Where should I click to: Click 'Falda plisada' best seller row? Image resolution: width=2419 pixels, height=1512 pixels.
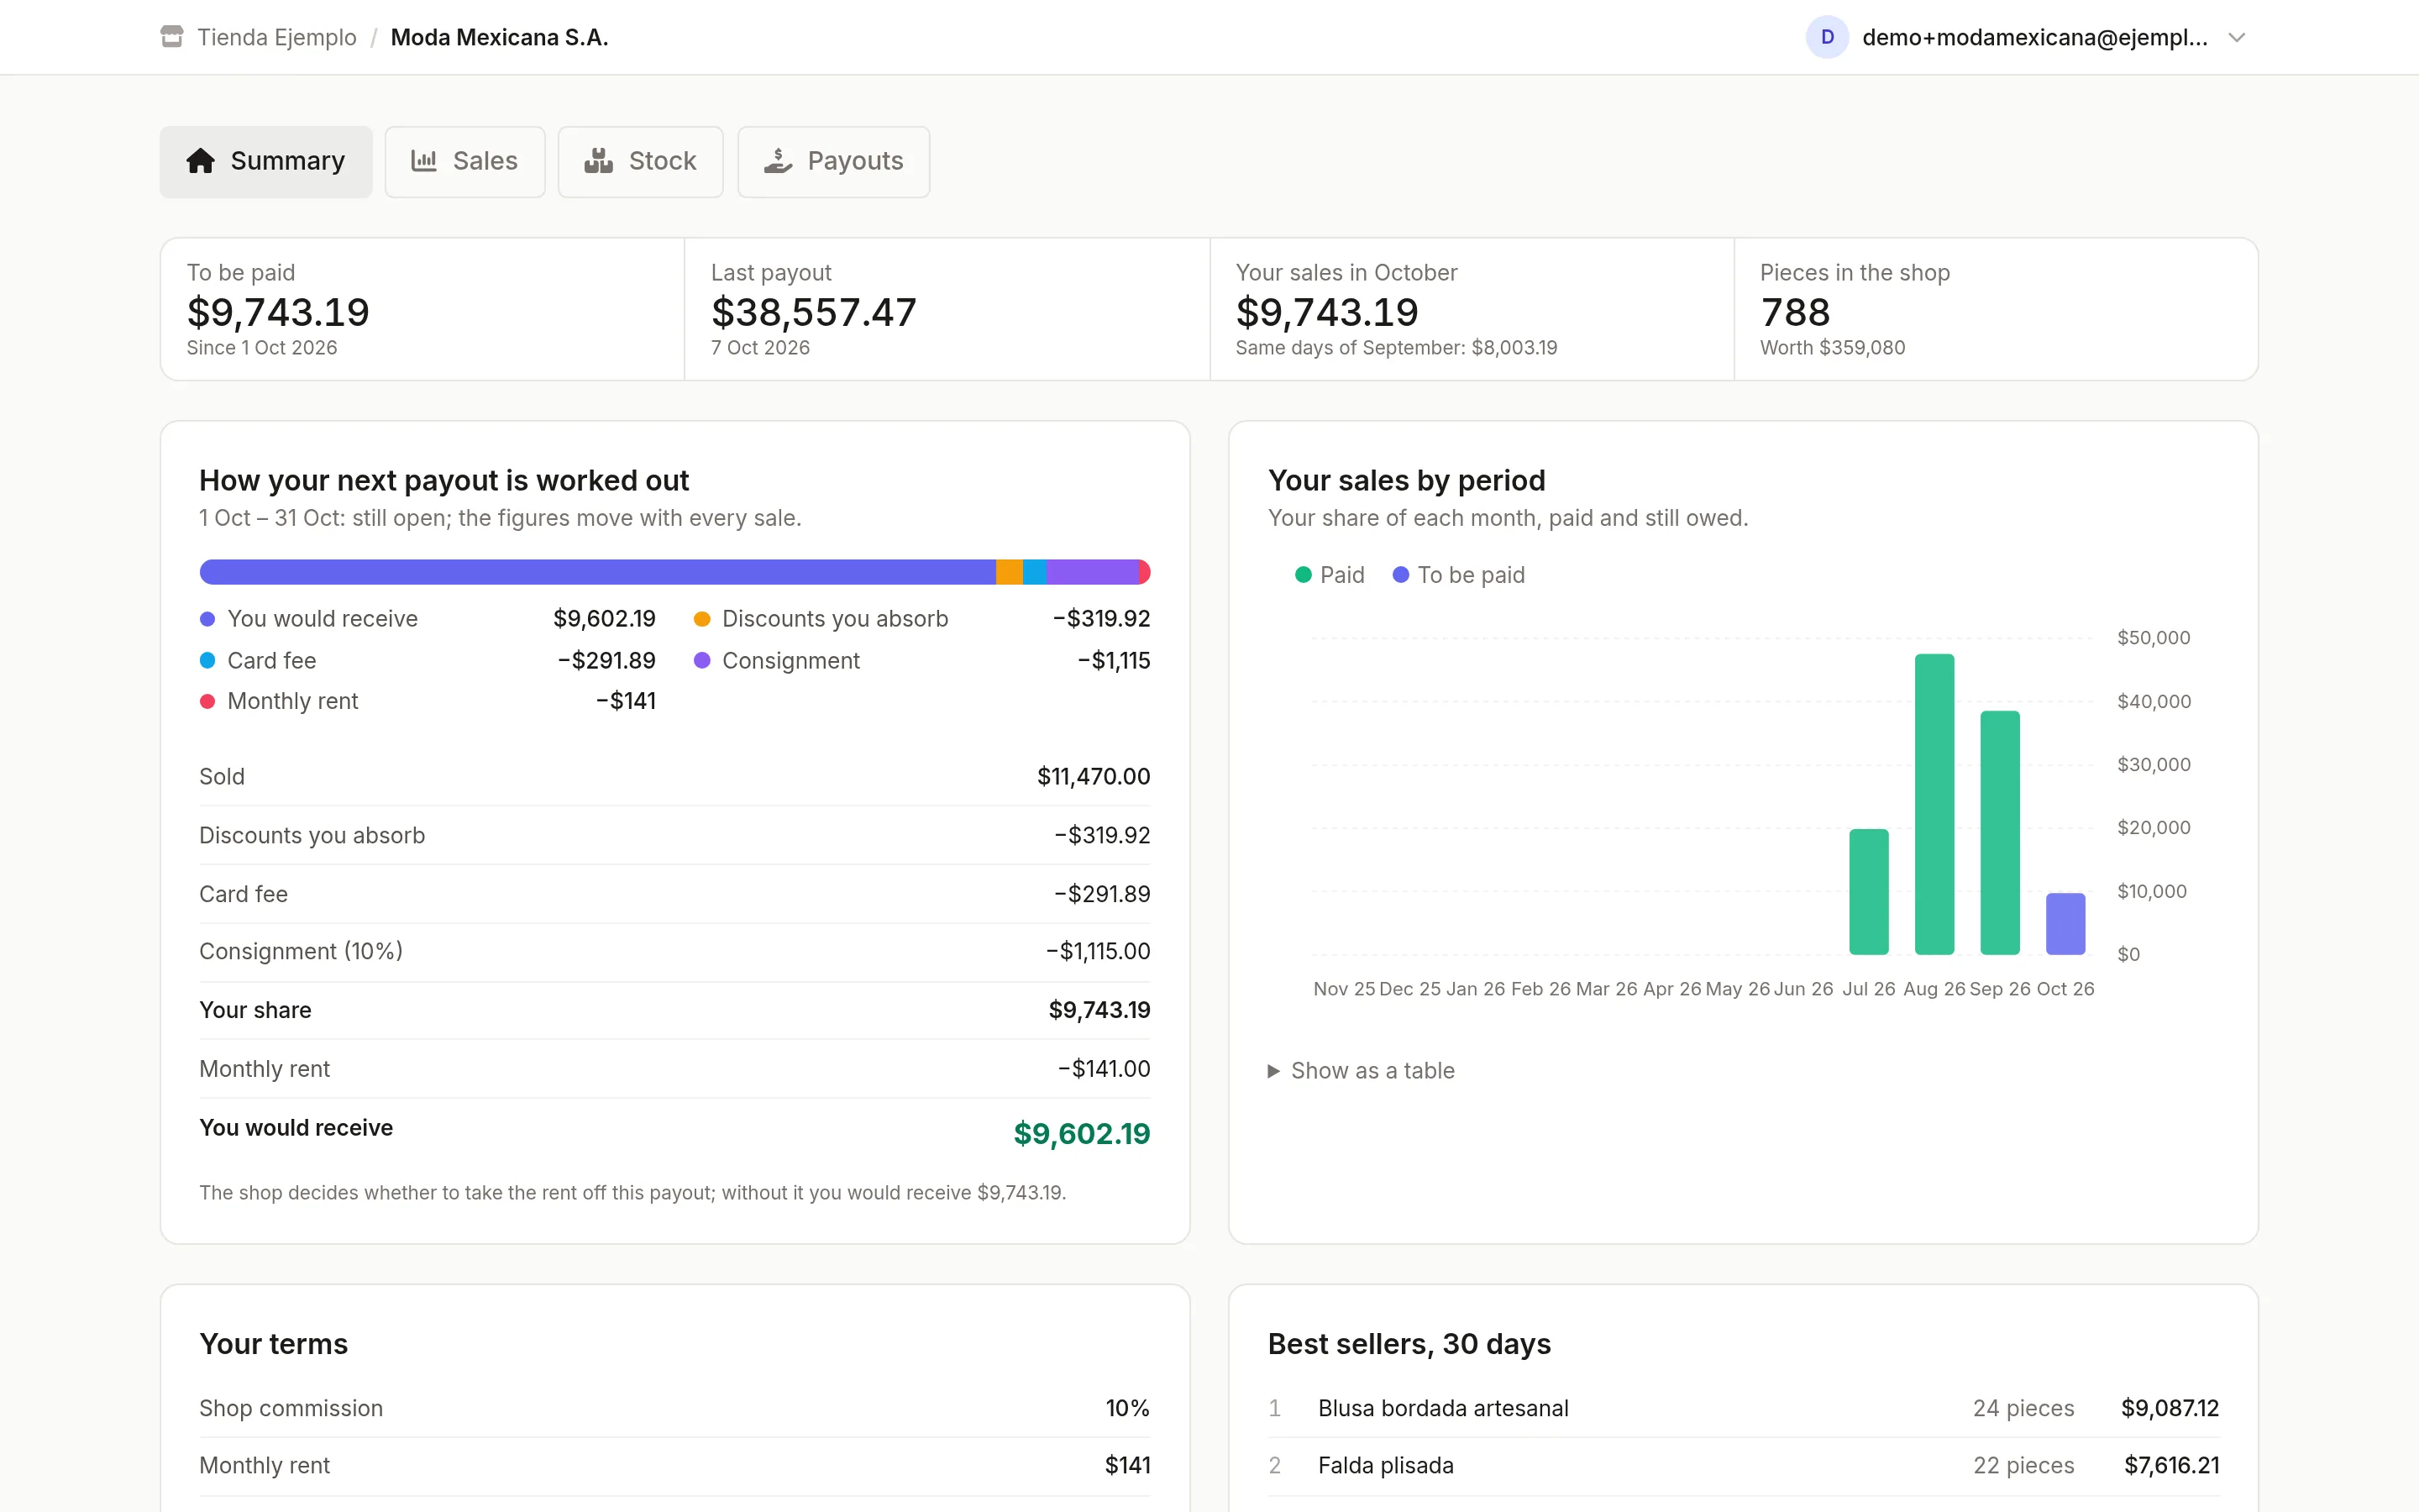point(1744,1466)
